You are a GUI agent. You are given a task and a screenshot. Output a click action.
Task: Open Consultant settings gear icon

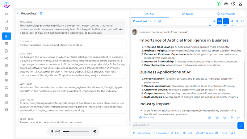tap(155, 21)
